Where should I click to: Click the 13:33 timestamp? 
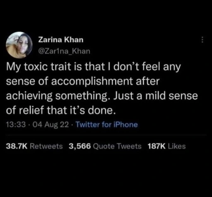(x=16, y=124)
